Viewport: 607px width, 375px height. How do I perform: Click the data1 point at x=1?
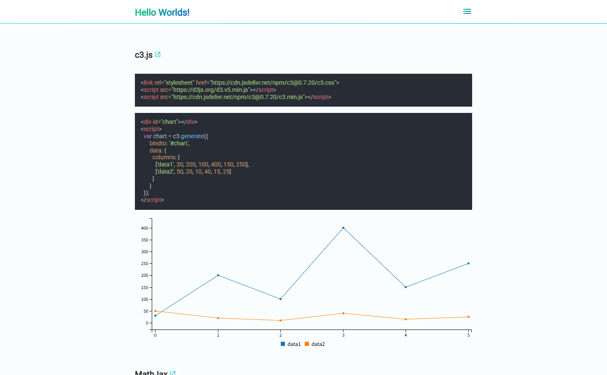pos(218,275)
